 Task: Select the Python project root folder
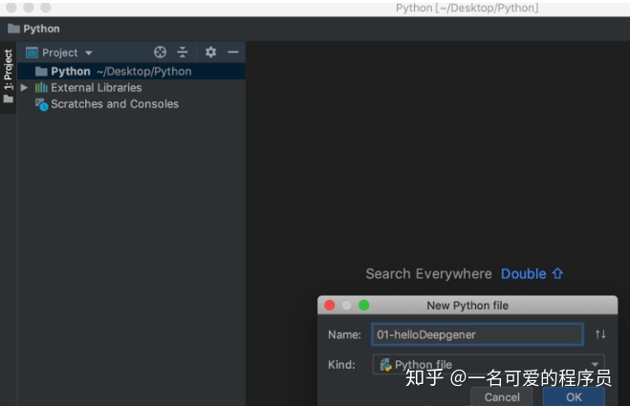tap(131, 72)
